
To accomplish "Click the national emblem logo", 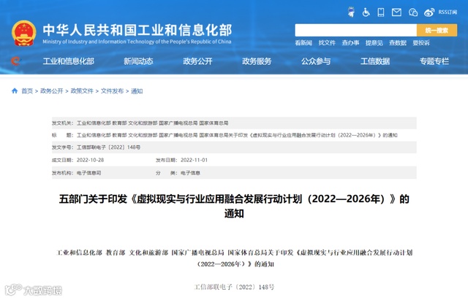I will tap(24, 33).
